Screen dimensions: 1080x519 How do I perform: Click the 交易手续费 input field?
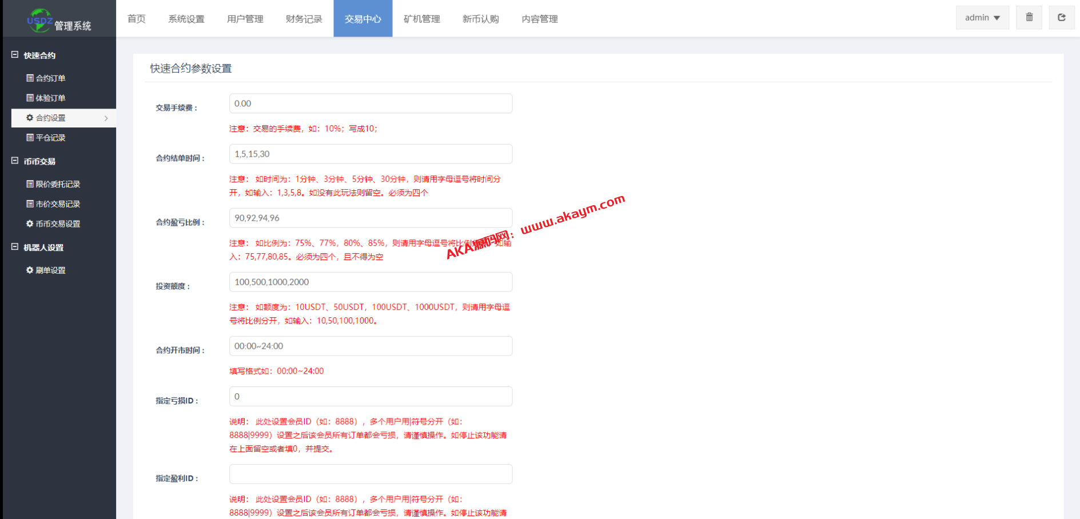[x=370, y=103]
